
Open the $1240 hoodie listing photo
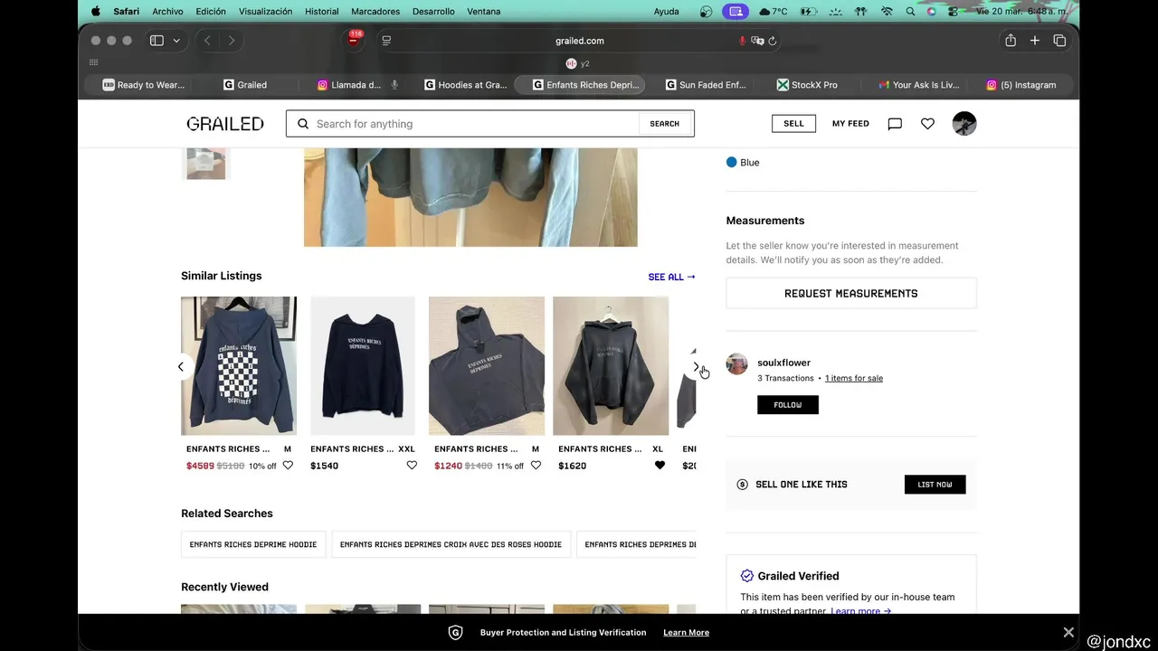coord(487,366)
